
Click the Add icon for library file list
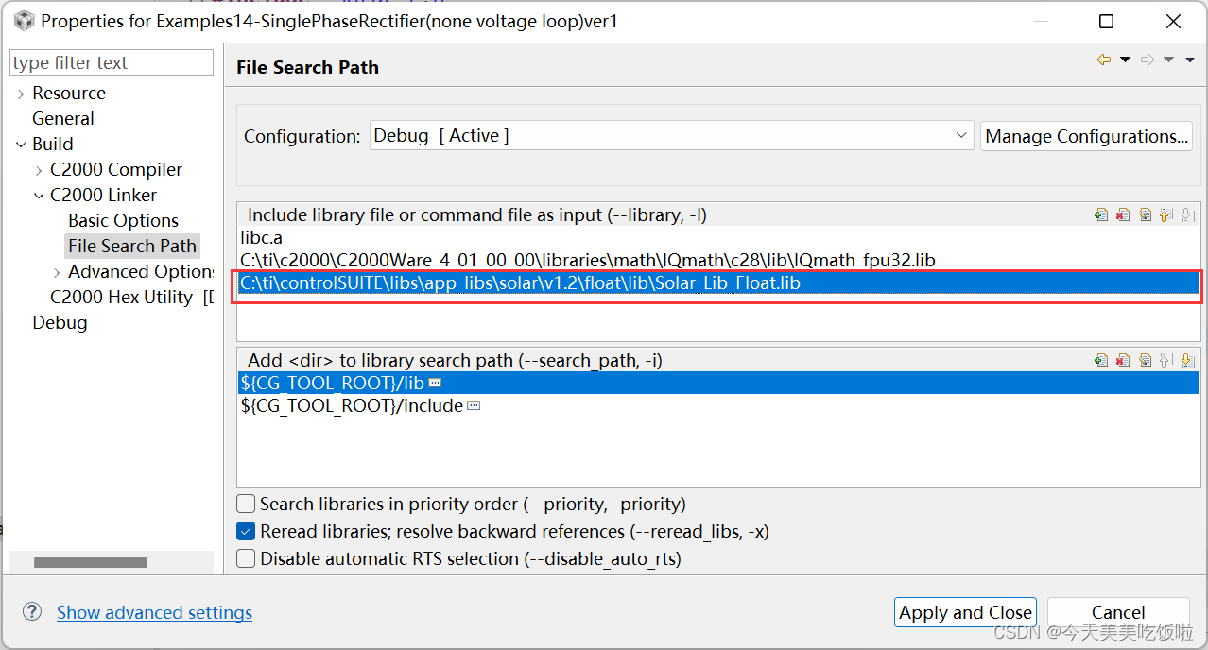coord(1101,215)
